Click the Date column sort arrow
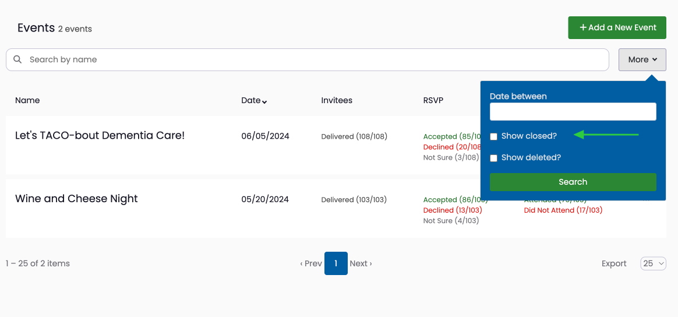 click(x=264, y=101)
